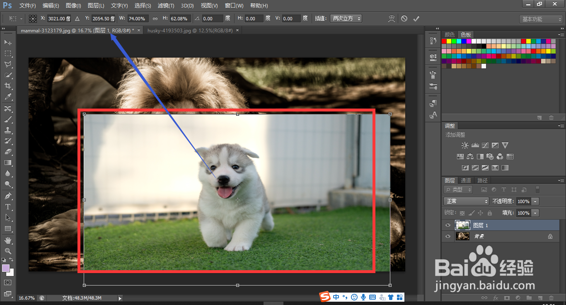The image size is (566, 305).
Task: Open the 滤镜(T) menu
Action: [x=166, y=6]
